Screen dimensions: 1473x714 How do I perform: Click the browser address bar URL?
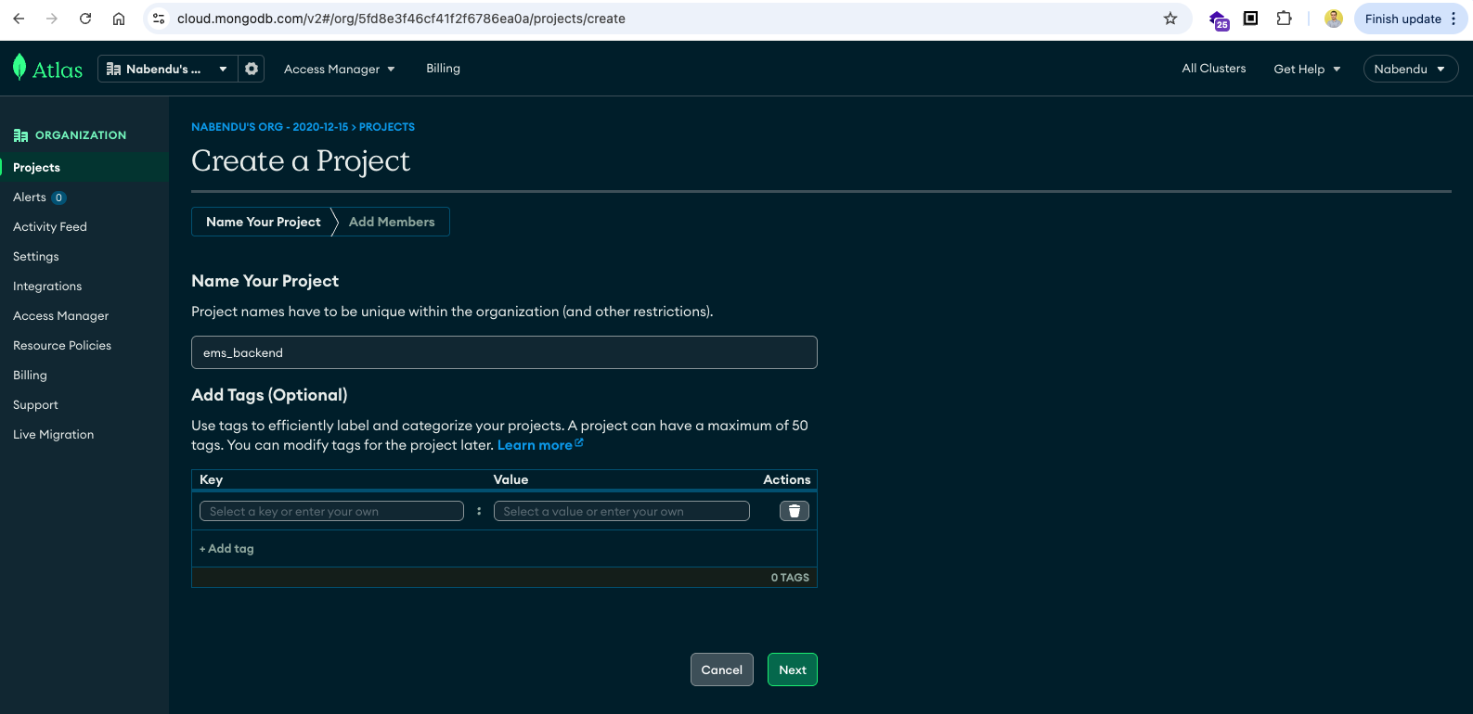tap(401, 19)
